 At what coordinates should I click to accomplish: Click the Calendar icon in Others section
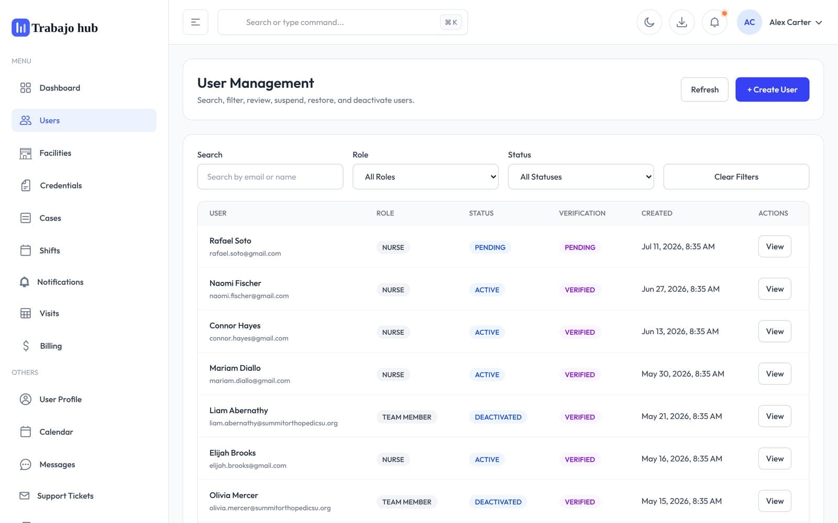(25, 432)
